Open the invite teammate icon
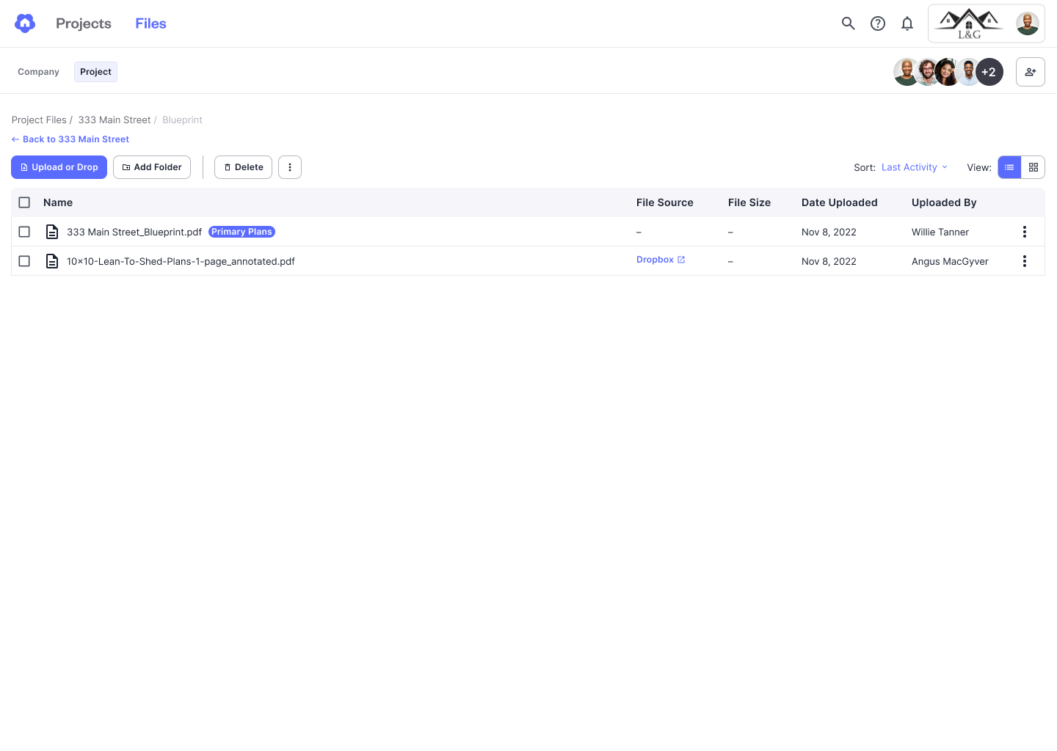 tap(1030, 71)
